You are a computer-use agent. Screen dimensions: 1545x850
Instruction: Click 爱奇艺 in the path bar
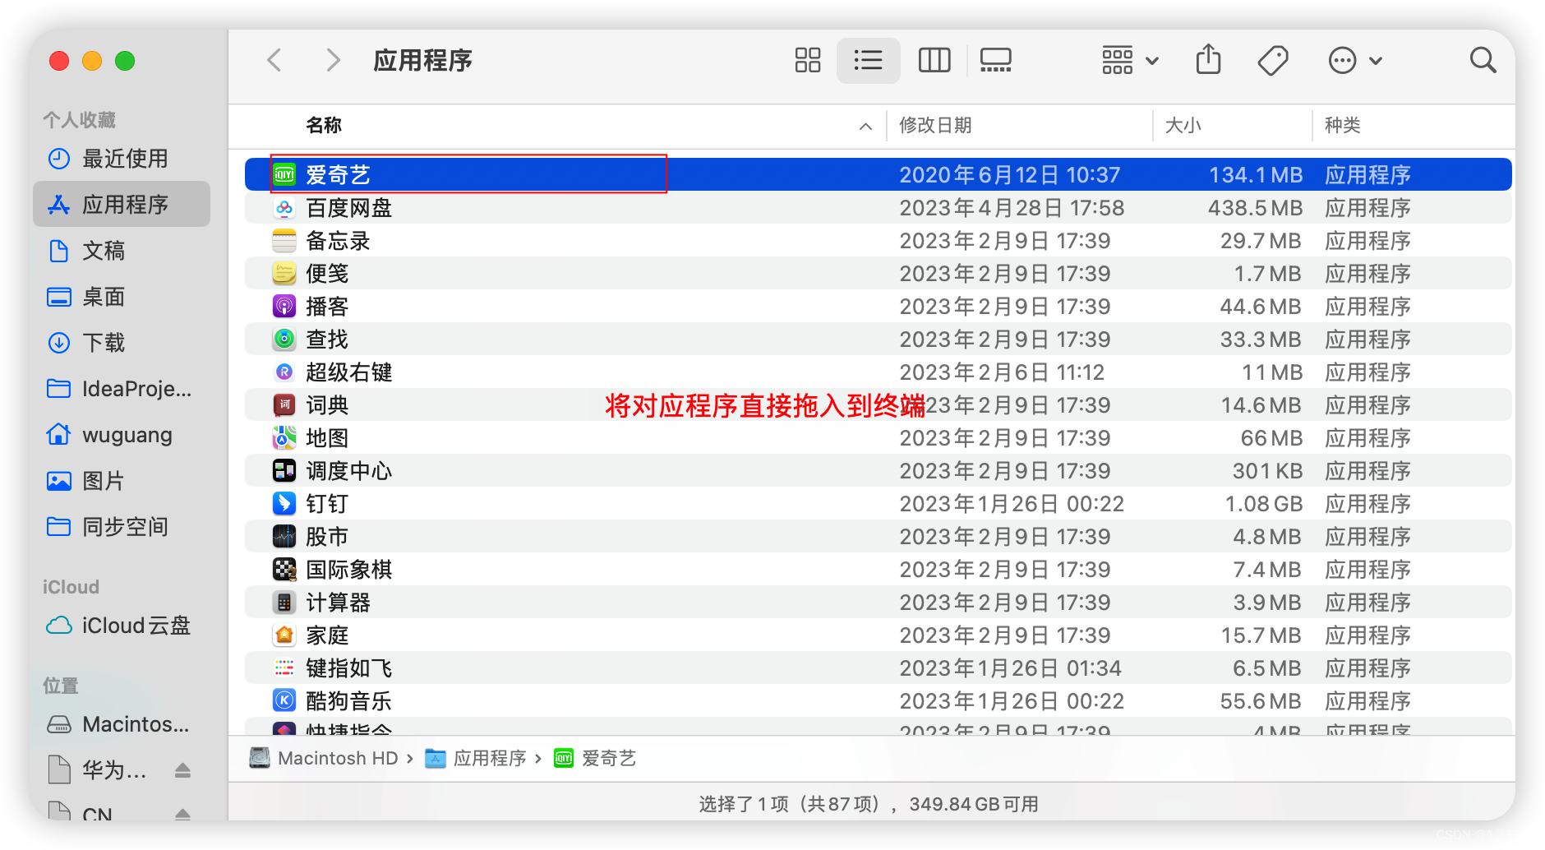(595, 758)
